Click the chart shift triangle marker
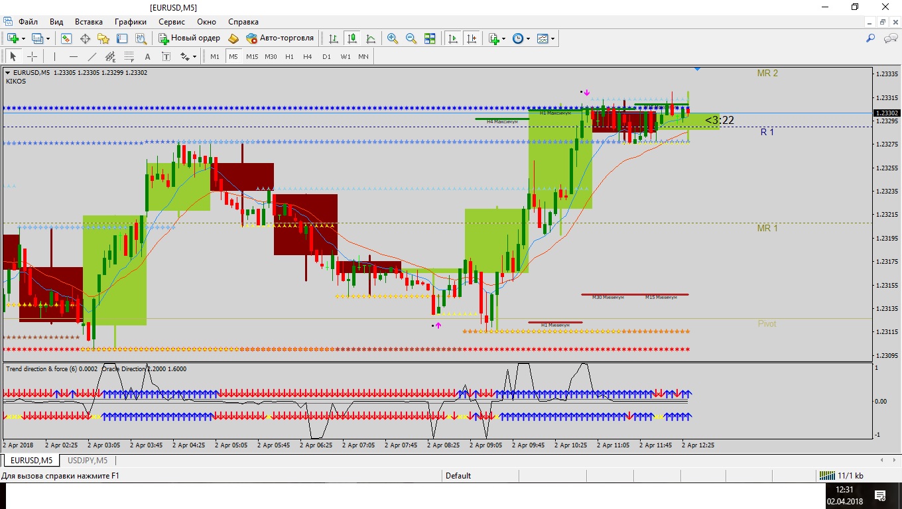902x509 pixels. (697, 68)
